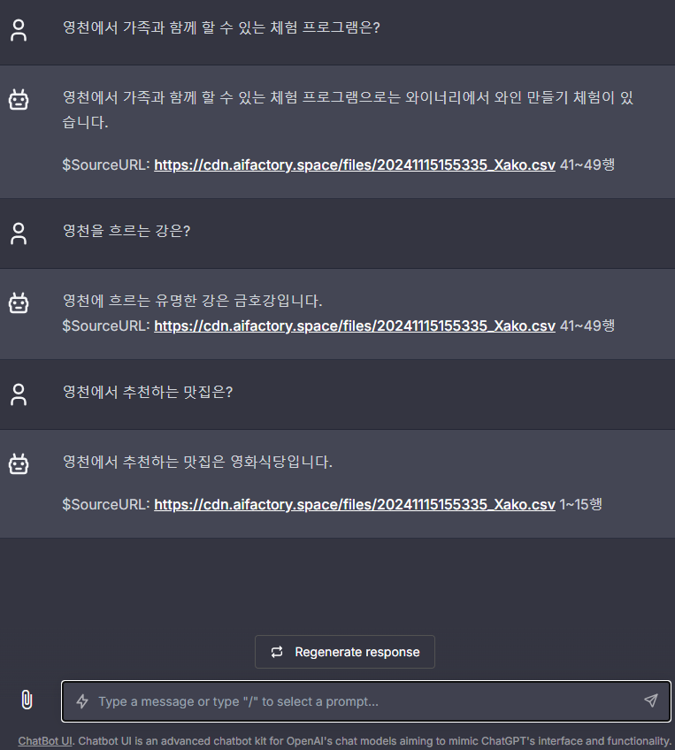The width and height of the screenshot is (675, 750).
Task: Click the user avatar beside the 맛집 question
Action: pos(19,394)
